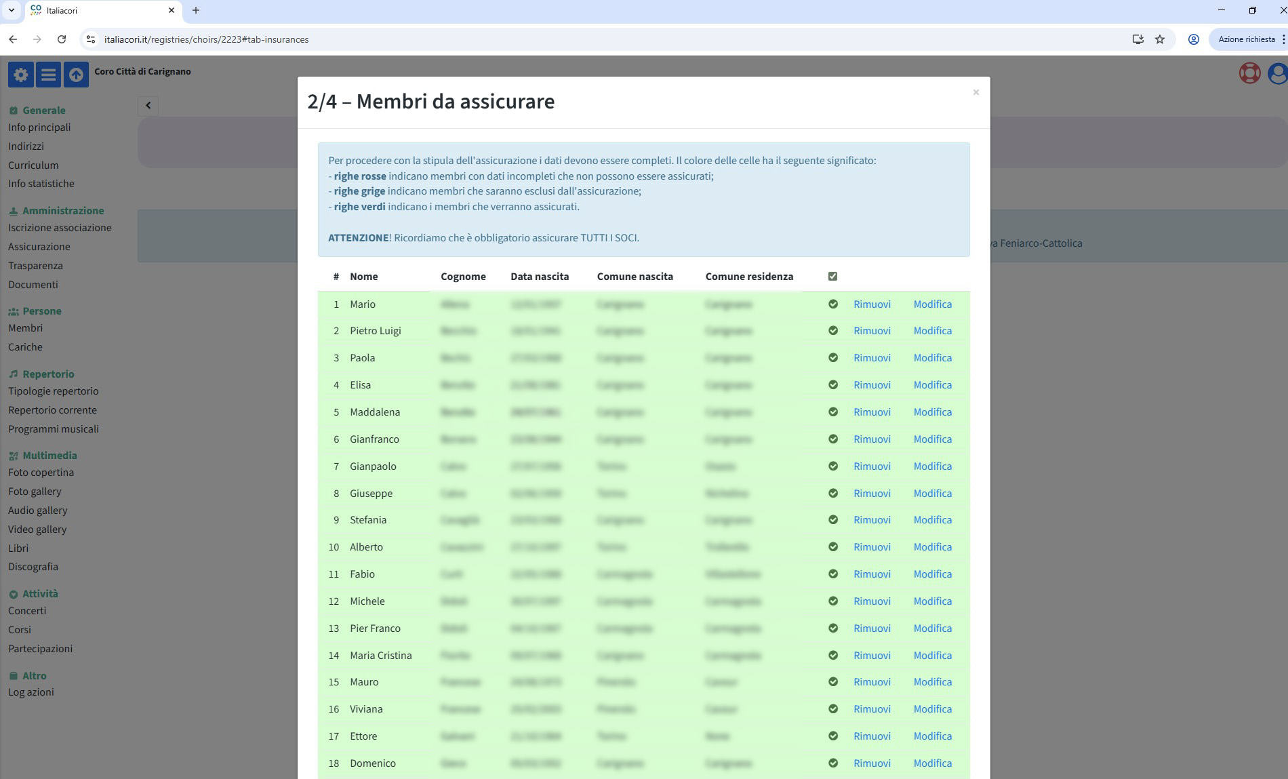Open the settings gear icon in header

[x=20, y=75]
